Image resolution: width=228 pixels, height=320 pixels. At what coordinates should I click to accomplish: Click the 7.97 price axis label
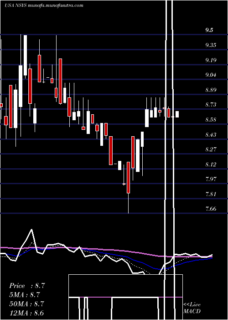(x=211, y=179)
